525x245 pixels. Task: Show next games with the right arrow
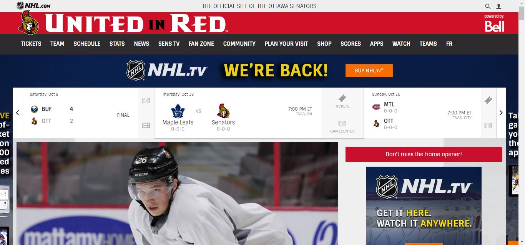[x=501, y=113]
